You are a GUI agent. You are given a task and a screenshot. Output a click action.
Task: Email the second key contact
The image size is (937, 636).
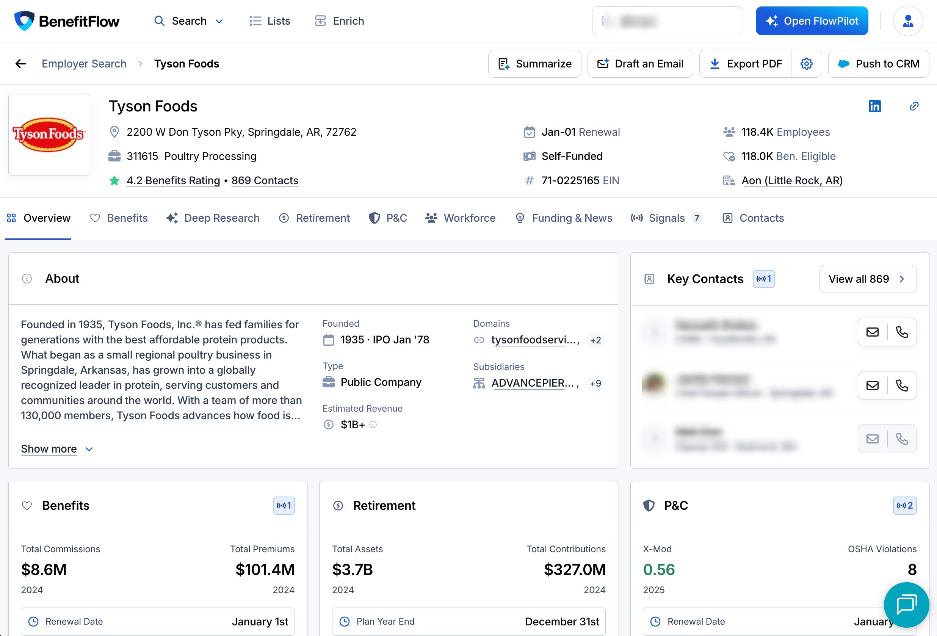873,386
